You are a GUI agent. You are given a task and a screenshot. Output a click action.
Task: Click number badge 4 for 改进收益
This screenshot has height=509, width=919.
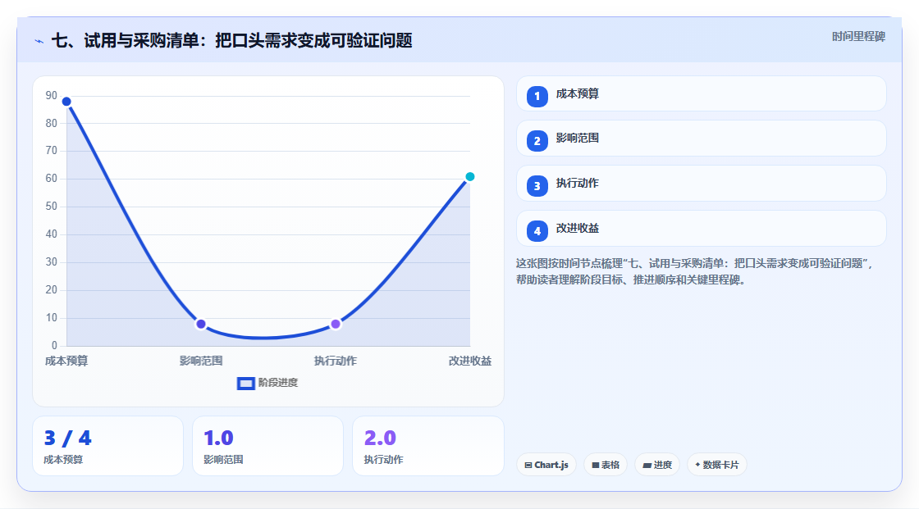tap(537, 231)
